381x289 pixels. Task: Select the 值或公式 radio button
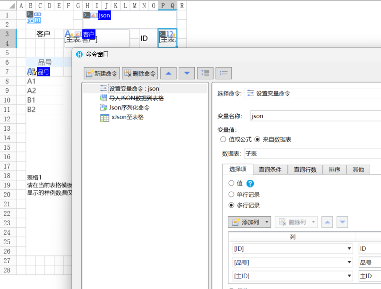(223, 139)
